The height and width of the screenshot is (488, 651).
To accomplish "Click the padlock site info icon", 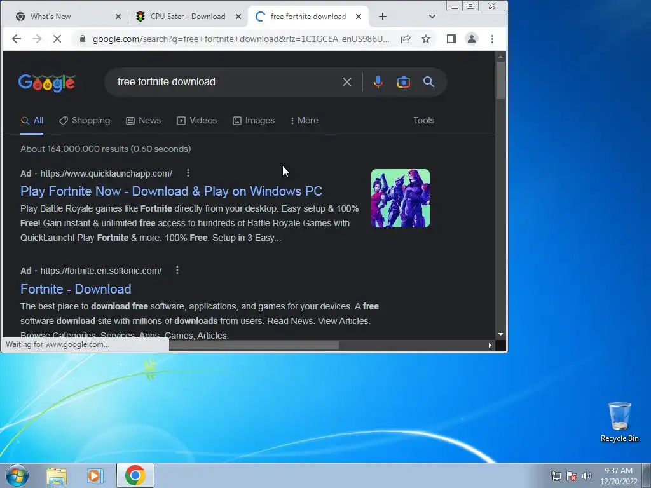I will pos(83,39).
